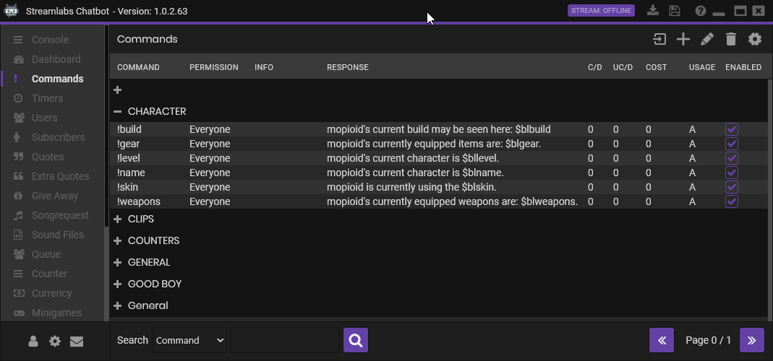Go to next page of commands
This screenshot has width=773, height=361.
coord(752,340)
